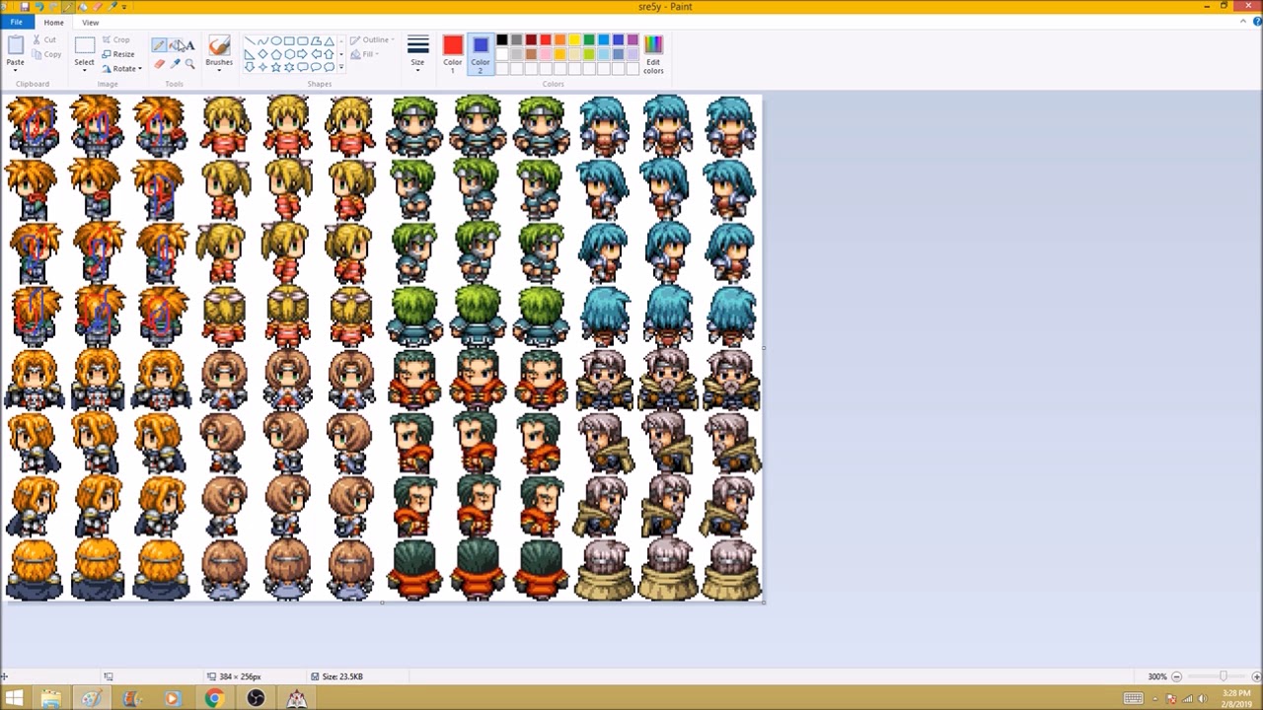Choose the Left arrow shape
This screenshot has height=710, width=1263.
tap(316, 54)
